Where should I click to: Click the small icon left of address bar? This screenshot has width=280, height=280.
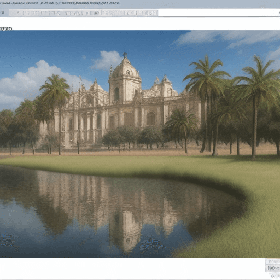point(3,13)
